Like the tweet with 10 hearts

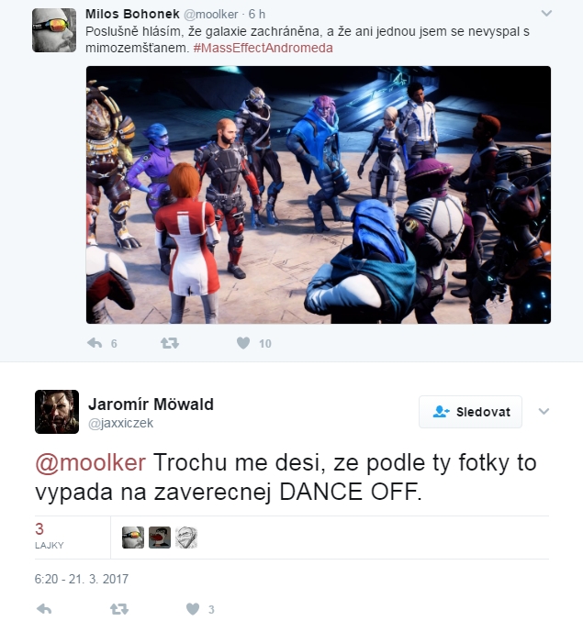[243, 343]
